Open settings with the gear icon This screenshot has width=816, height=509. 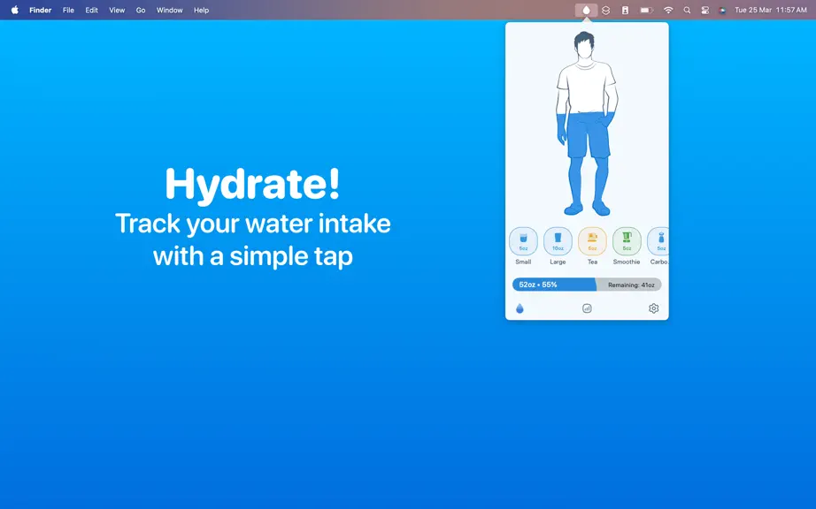(x=654, y=308)
